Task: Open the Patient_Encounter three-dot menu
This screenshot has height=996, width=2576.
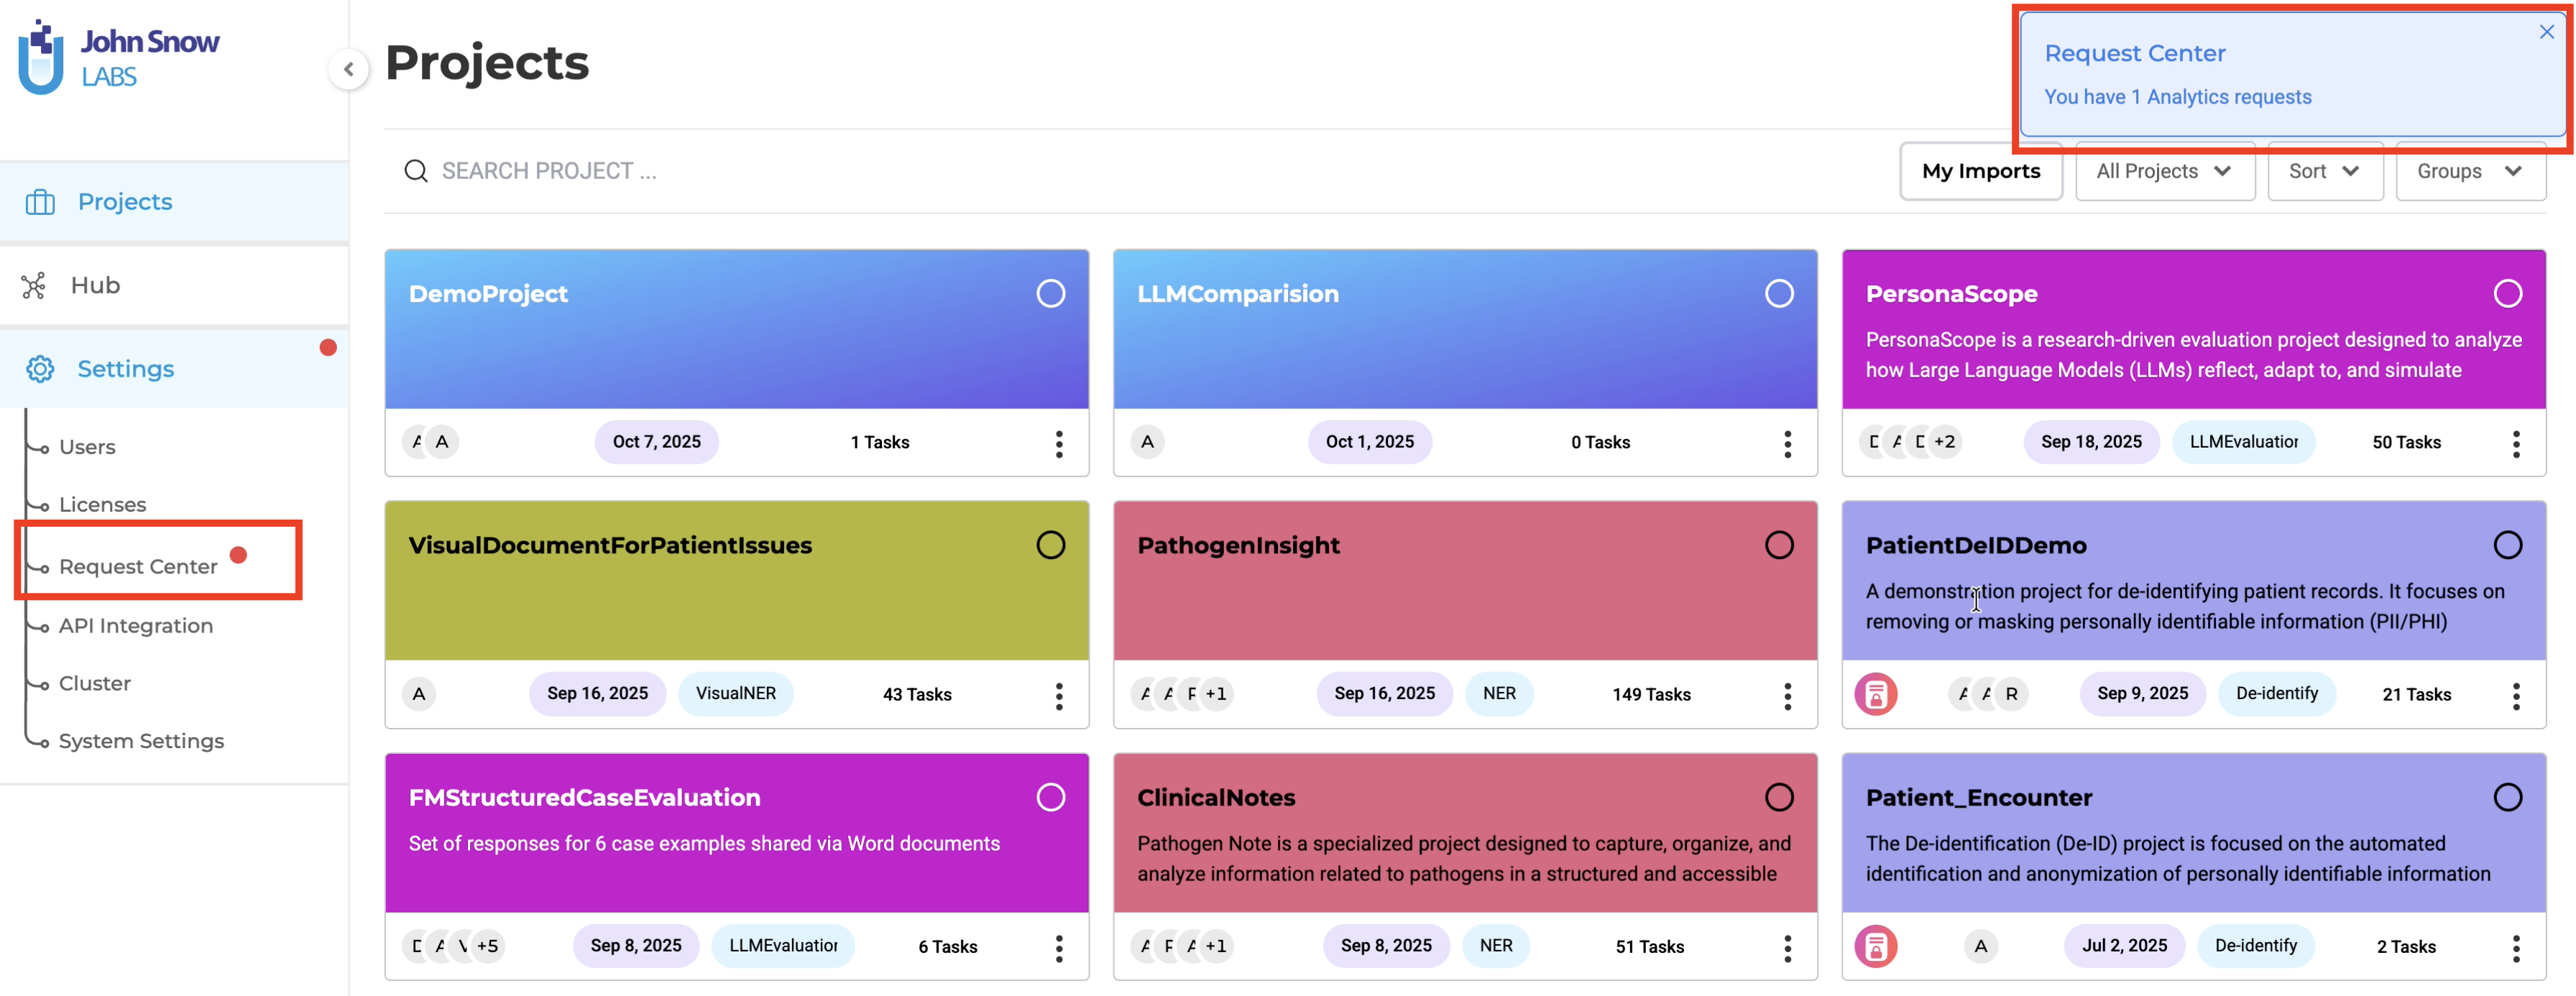Action: coord(2515,947)
